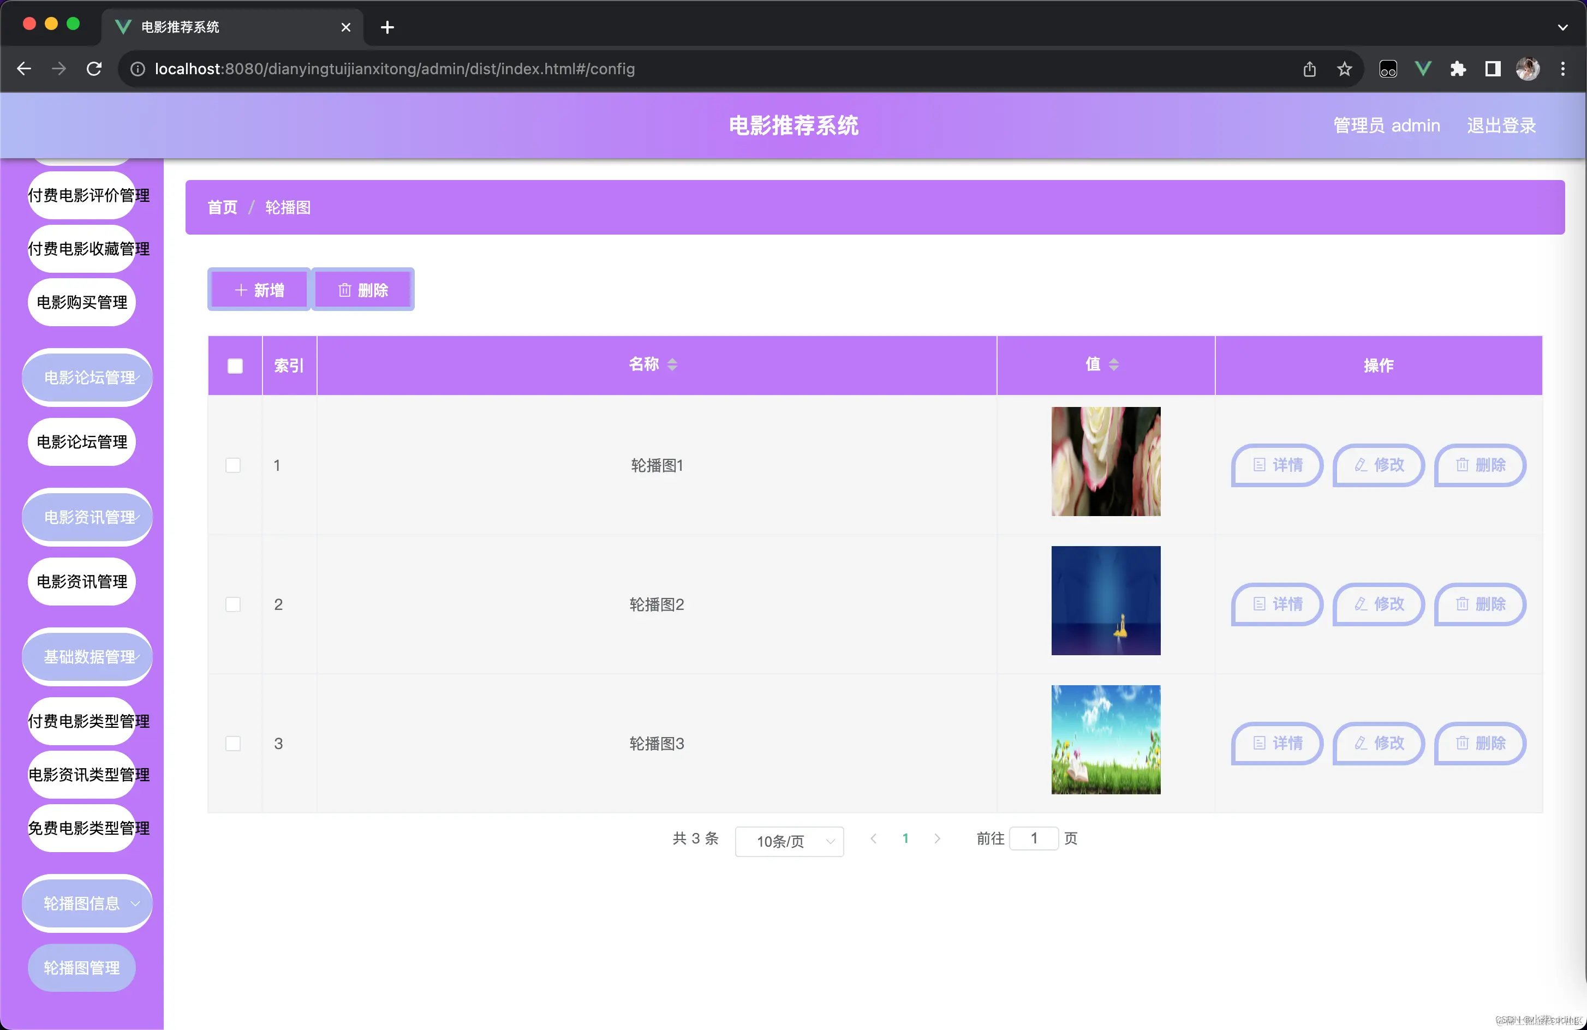Expand the 电影资讯管理 sidebar group
The height and width of the screenshot is (1030, 1587).
pyautogui.click(x=87, y=517)
